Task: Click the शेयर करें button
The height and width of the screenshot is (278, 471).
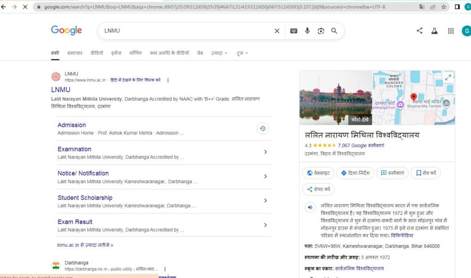Action: [318, 189]
